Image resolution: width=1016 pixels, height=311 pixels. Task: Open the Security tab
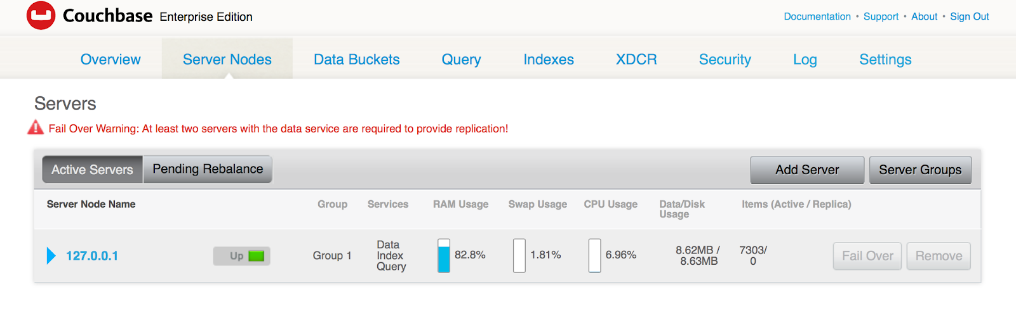725,60
